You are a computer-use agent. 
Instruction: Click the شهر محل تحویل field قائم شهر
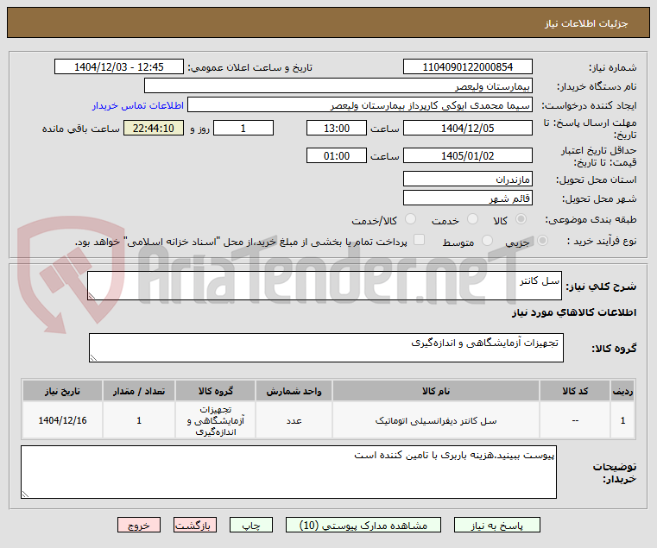pos(468,198)
